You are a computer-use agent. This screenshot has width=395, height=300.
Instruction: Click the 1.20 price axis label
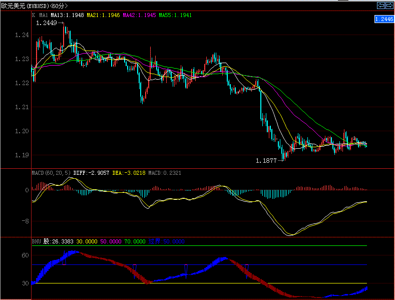[22, 131]
